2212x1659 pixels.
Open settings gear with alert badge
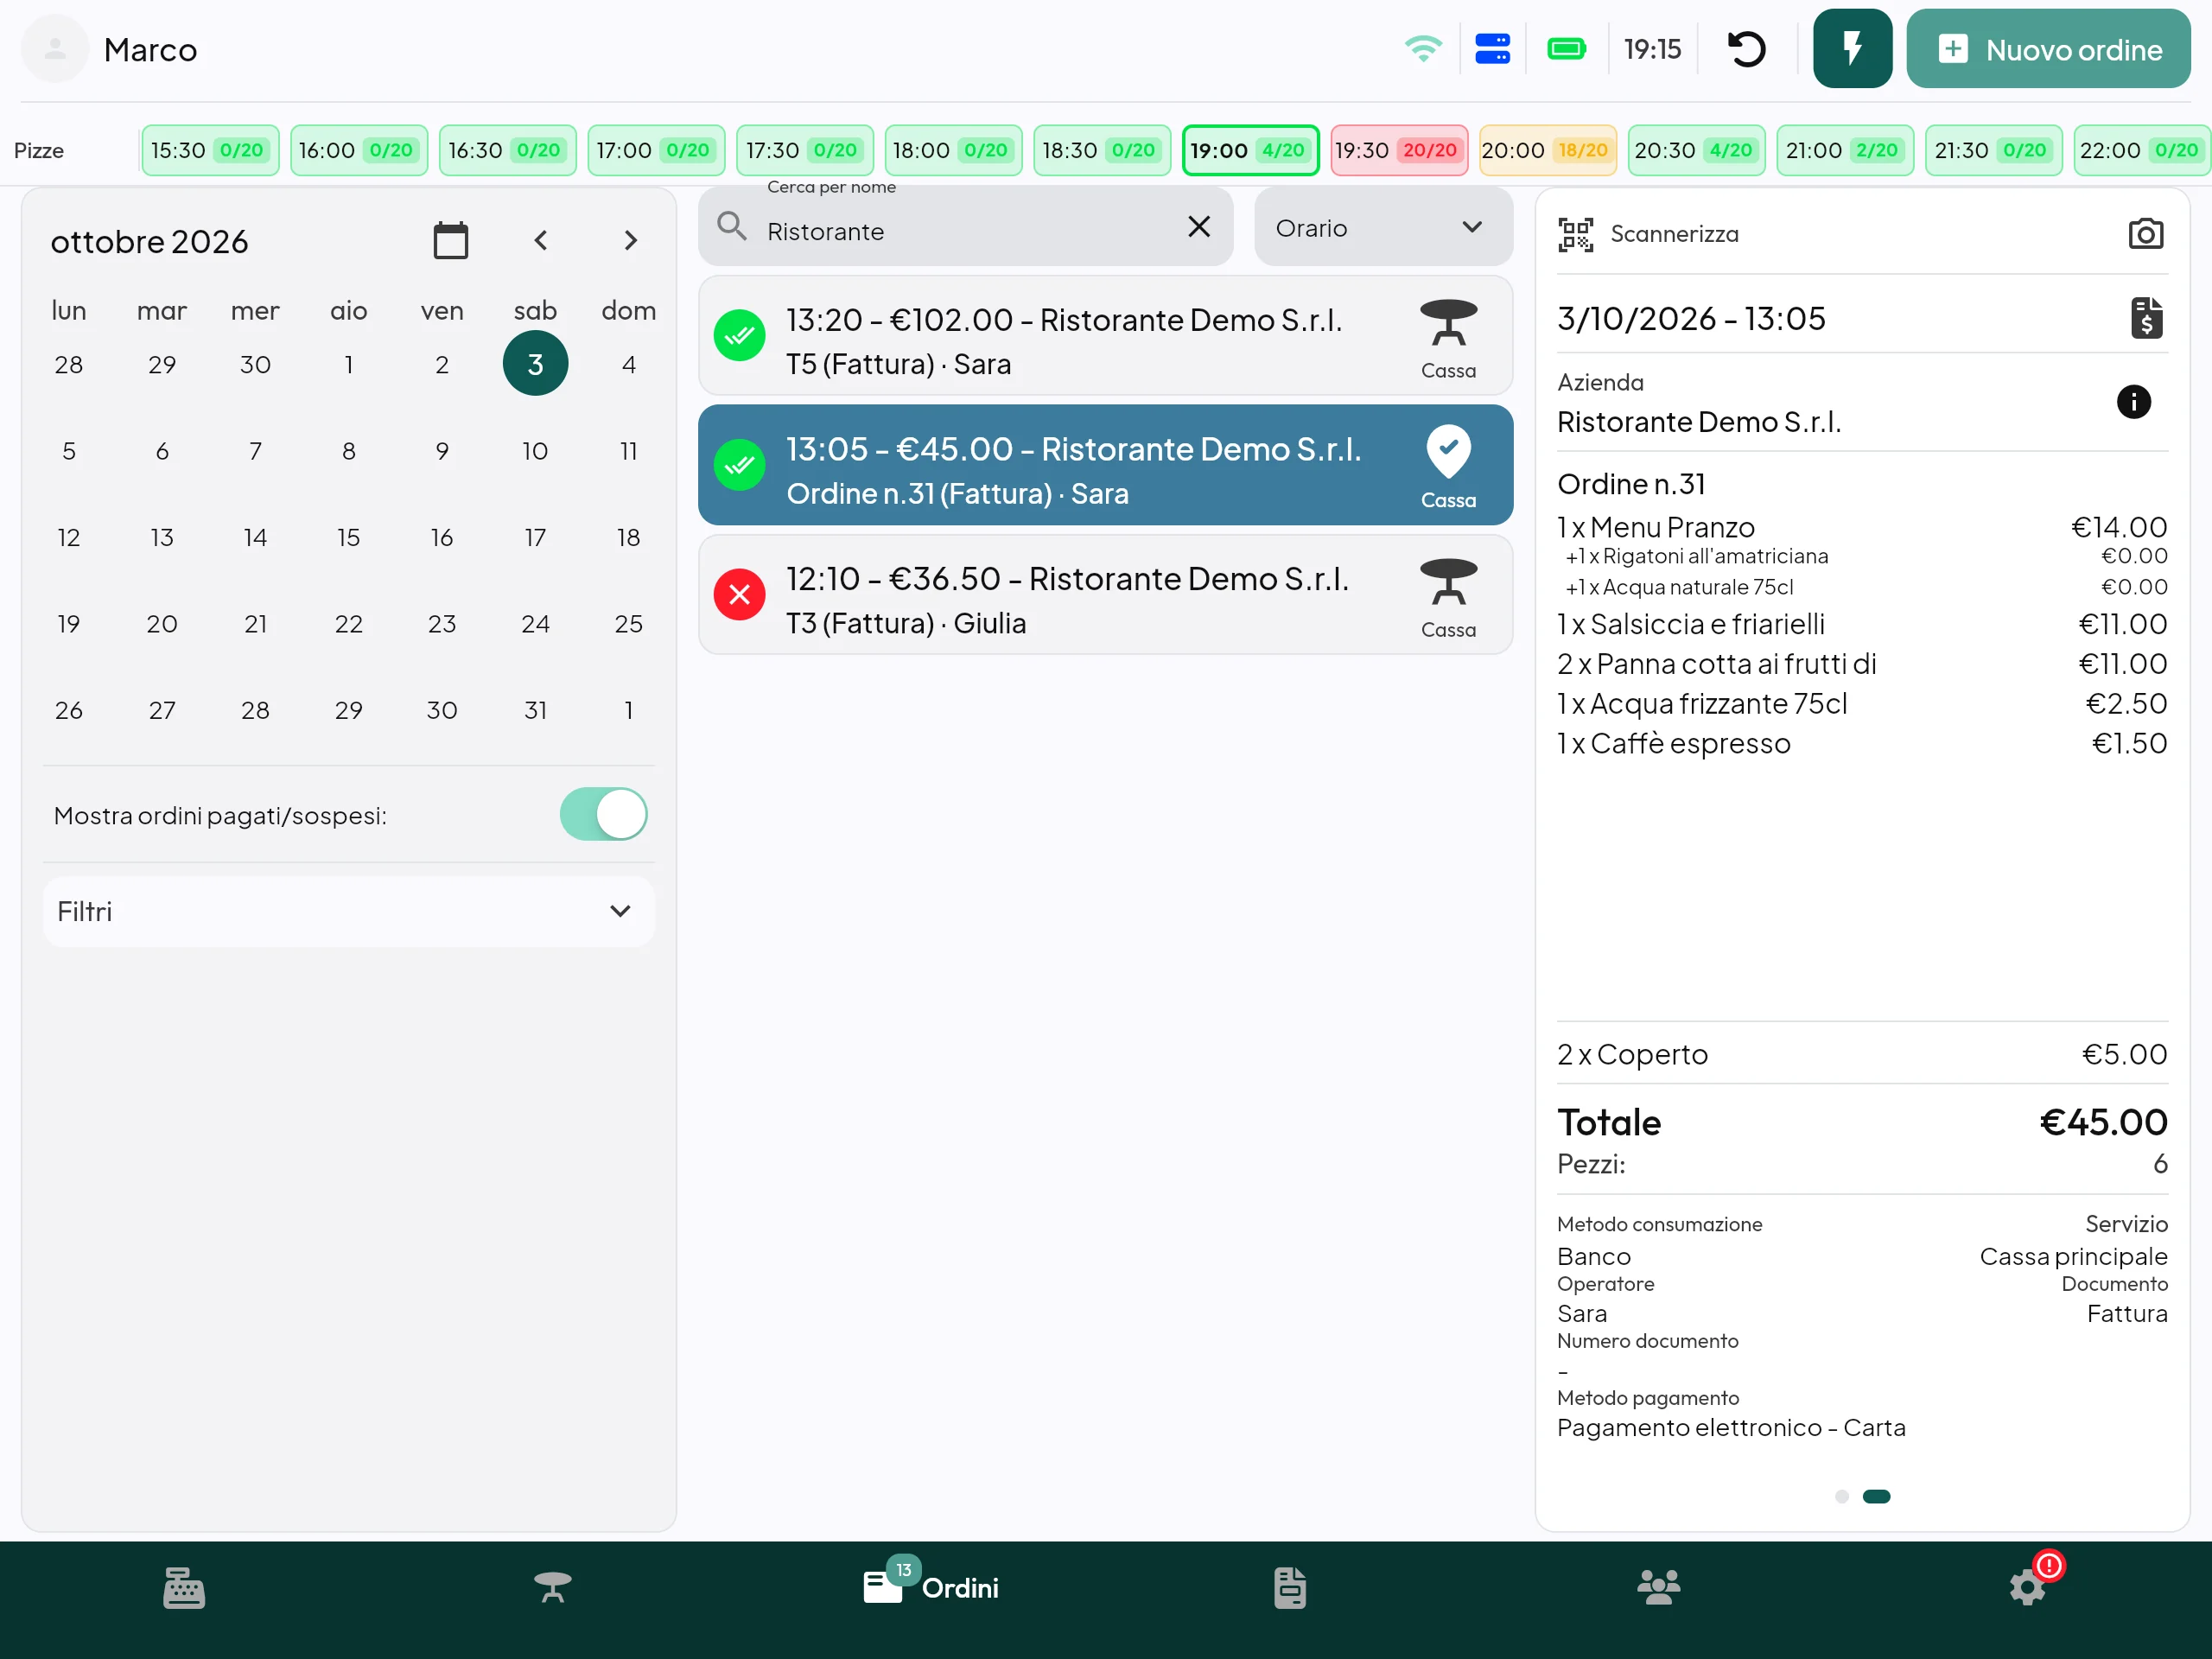tap(2029, 1587)
